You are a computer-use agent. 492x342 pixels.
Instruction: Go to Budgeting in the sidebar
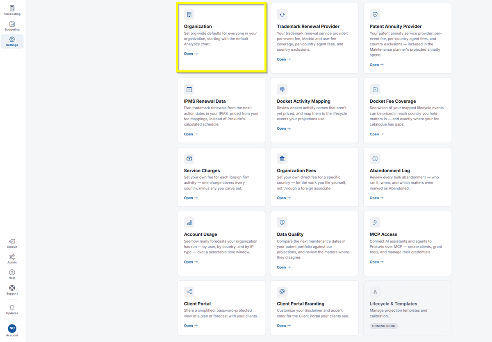(12, 26)
